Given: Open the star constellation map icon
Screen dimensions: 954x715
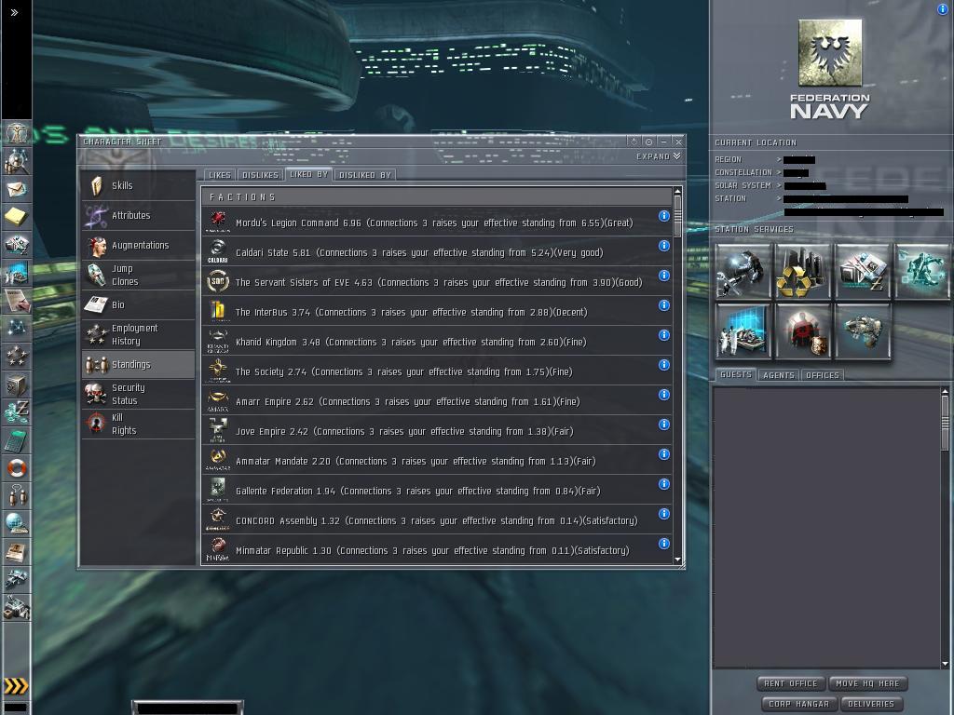Looking at the screenshot, I should 17,329.
